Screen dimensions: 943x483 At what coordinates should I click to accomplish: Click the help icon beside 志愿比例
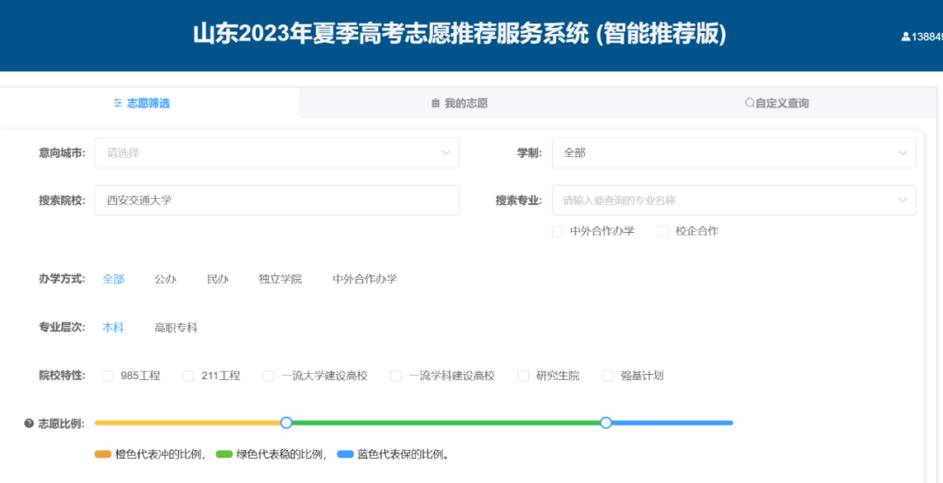coord(29,424)
